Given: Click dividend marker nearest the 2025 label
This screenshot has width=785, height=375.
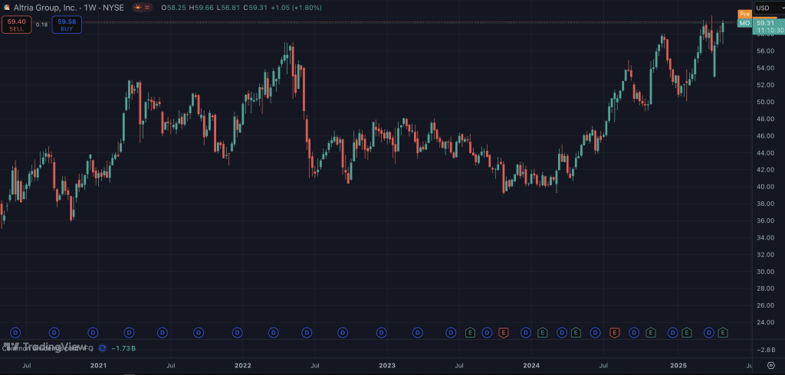Looking at the screenshot, I should (x=673, y=332).
